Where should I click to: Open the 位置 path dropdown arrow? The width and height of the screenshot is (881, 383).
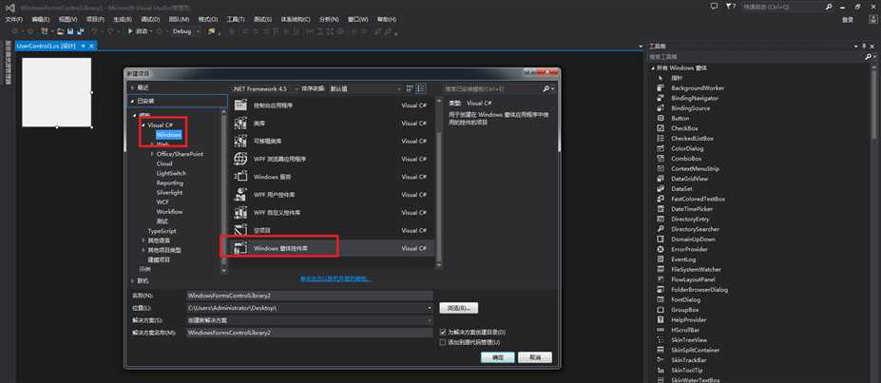pyautogui.click(x=430, y=308)
